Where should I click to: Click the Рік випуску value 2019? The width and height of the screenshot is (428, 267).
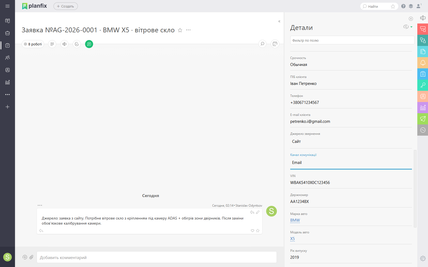coord(295,257)
